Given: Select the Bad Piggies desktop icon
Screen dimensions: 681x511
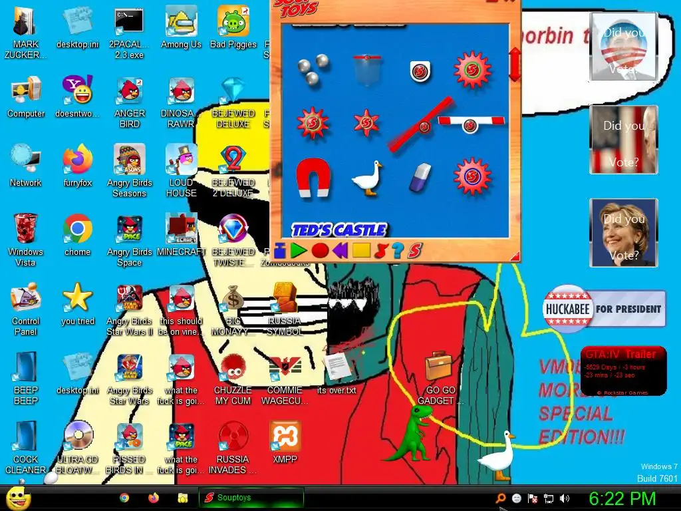Looking at the screenshot, I should pos(233,27).
